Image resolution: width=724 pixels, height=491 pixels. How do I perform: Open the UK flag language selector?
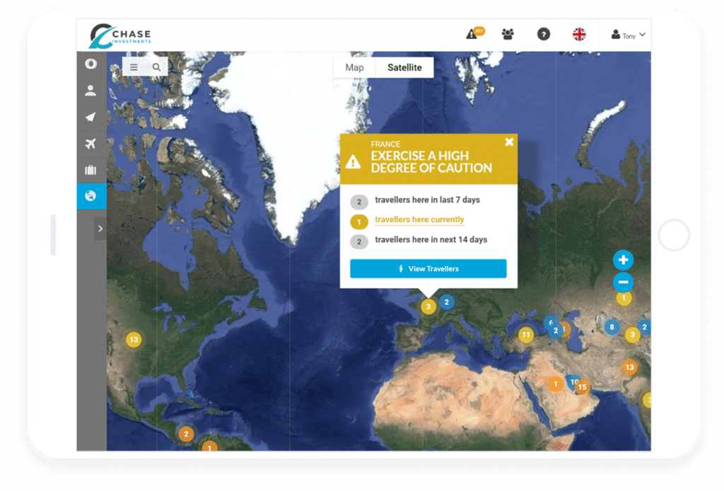coord(579,34)
